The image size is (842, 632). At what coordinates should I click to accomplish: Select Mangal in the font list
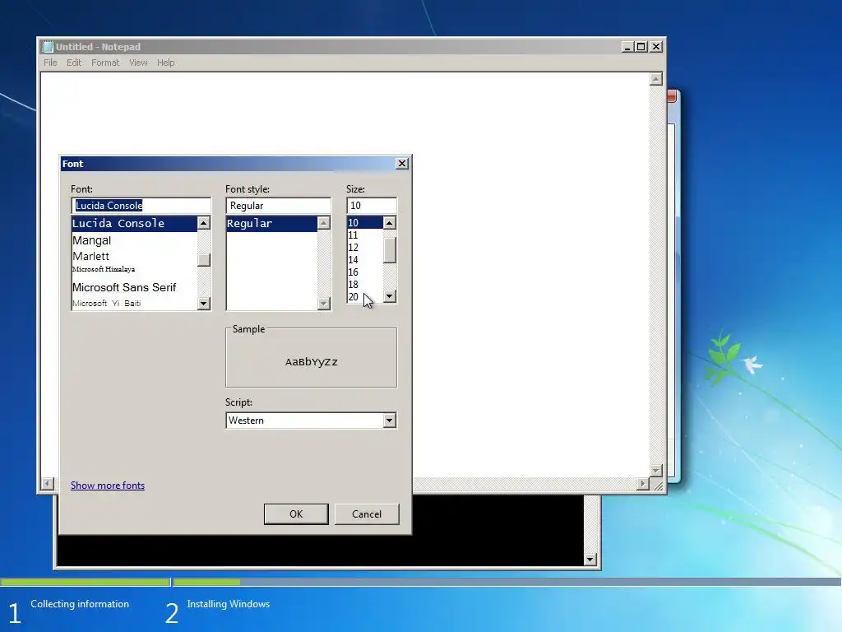[134, 240]
